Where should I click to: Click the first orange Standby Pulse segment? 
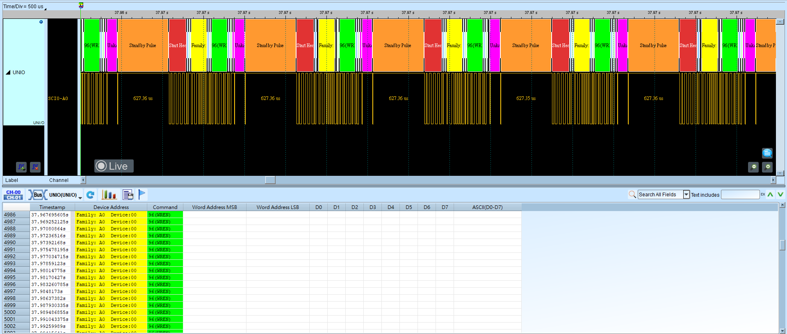tap(143, 45)
